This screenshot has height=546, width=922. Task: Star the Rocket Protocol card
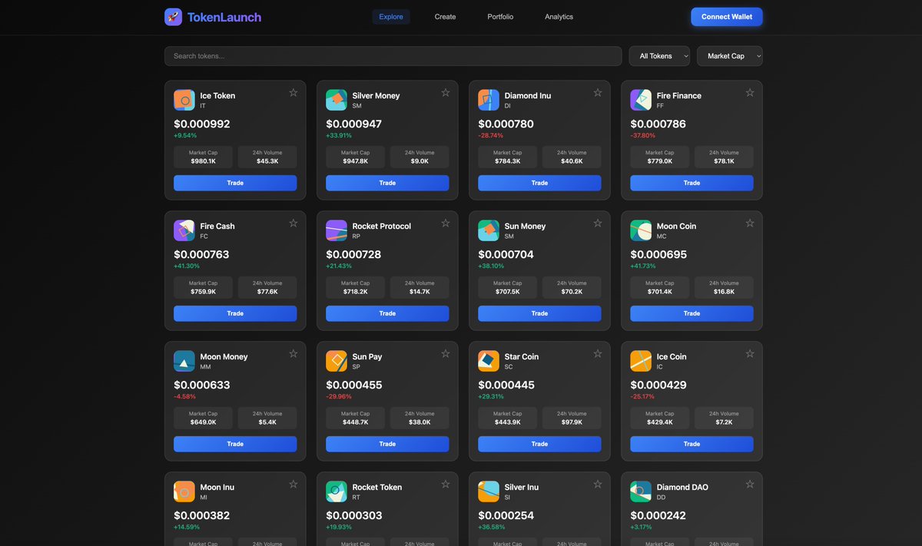(x=446, y=223)
